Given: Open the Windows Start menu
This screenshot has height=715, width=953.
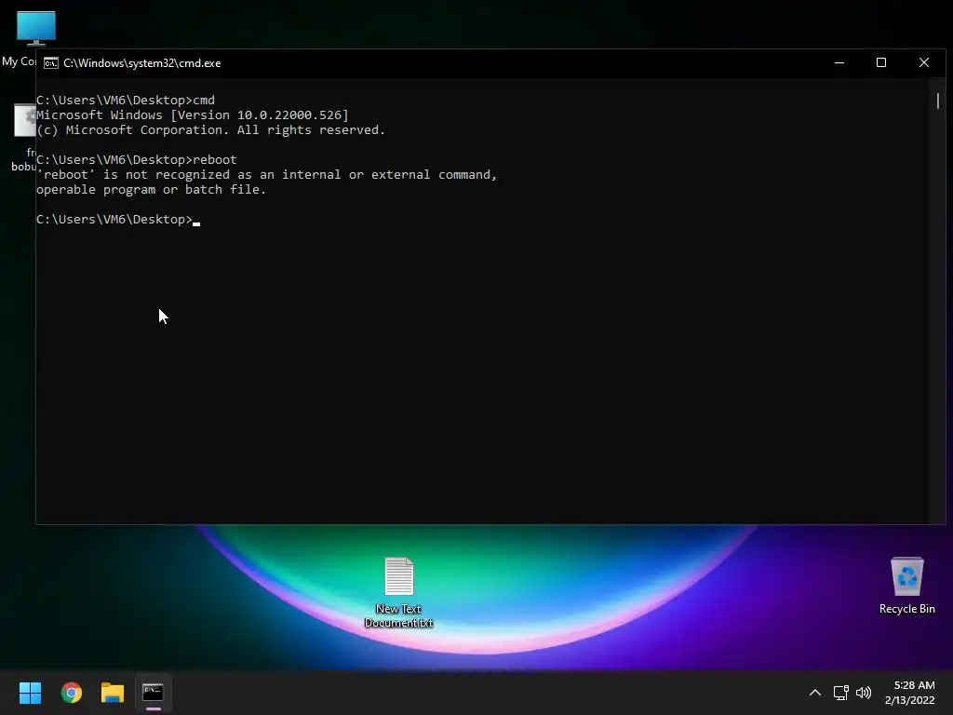Looking at the screenshot, I should 30,693.
